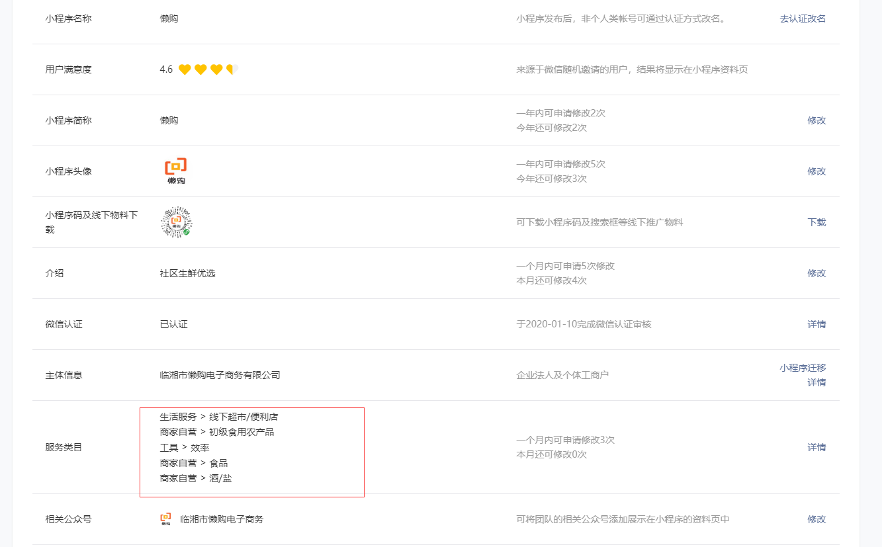Screen dimensions: 882x547
Task: Click the 懒购 mini program avatar logo
Action: [x=176, y=171]
